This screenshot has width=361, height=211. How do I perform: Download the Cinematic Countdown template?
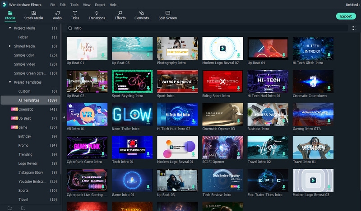point(329,88)
